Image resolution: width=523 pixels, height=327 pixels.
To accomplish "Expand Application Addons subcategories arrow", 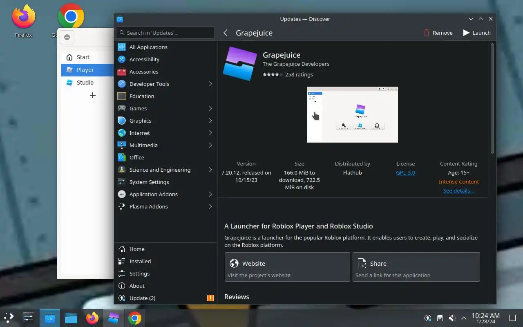I will (x=210, y=194).
